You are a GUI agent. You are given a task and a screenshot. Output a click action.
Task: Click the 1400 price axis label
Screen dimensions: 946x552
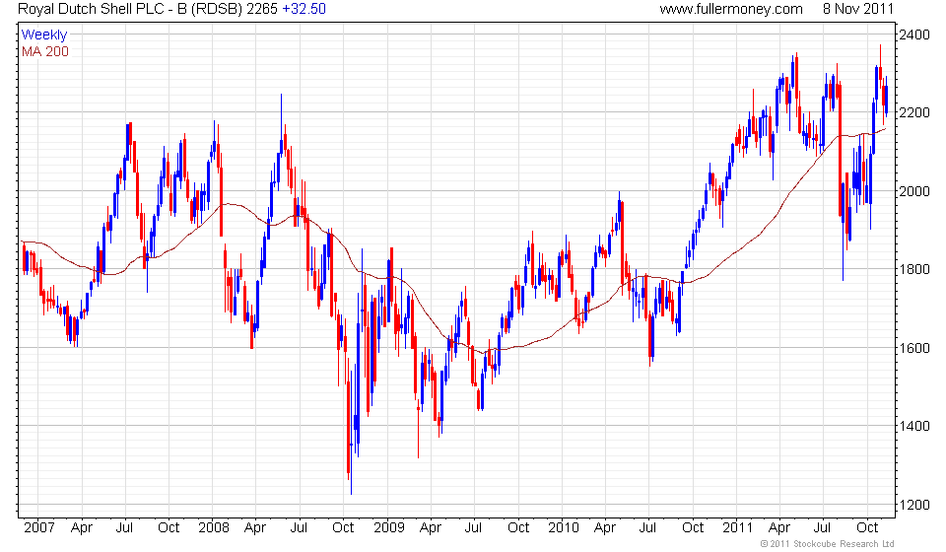pos(914,426)
